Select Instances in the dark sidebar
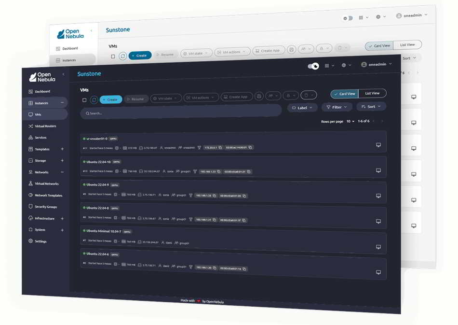The image size is (458, 325). [45, 103]
